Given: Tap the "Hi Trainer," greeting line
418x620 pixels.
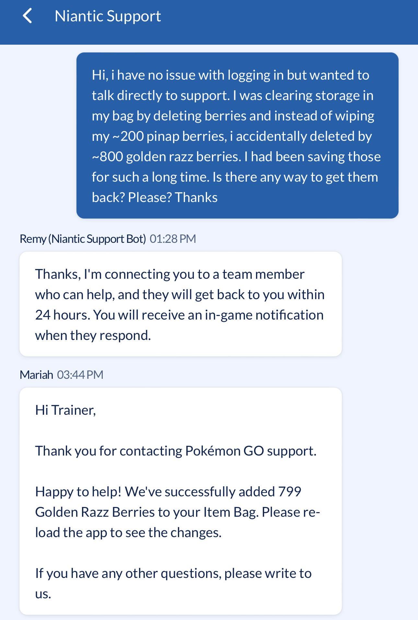Looking at the screenshot, I should tap(65, 410).
